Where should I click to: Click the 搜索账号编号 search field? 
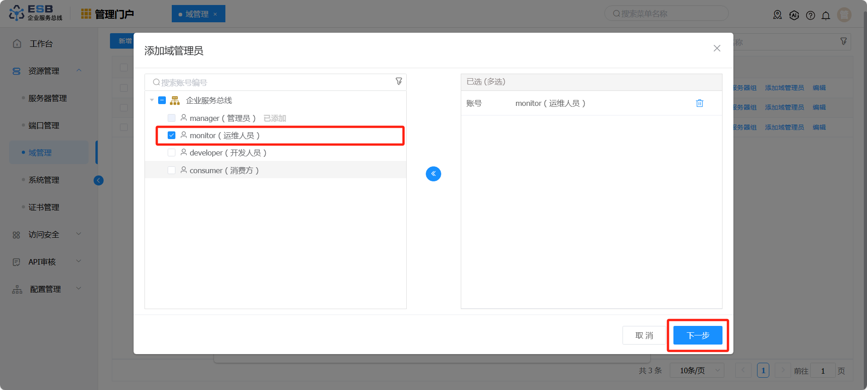pos(273,82)
